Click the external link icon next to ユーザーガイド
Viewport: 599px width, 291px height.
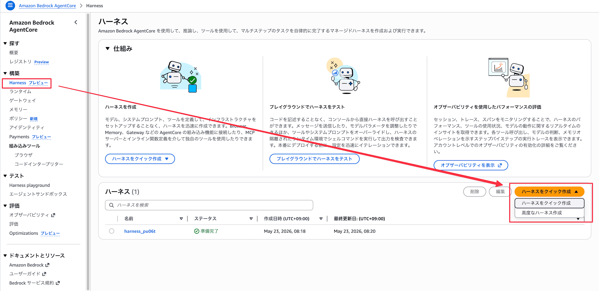[44, 274]
